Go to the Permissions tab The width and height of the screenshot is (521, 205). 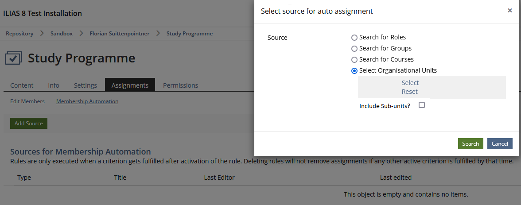[x=180, y=85]
